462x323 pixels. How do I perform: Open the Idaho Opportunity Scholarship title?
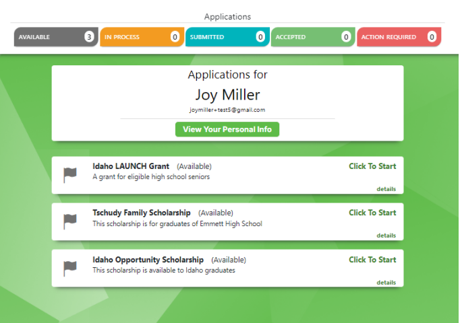click(148, 260)
